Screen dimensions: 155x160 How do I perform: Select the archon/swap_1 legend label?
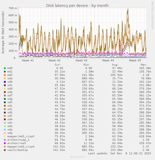click(18, 140)
